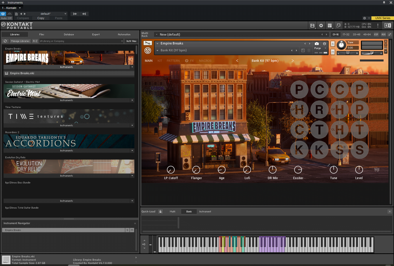The image size is (394, 266).
Task: Click the instrument Solo S button
Action: (333, 44)
